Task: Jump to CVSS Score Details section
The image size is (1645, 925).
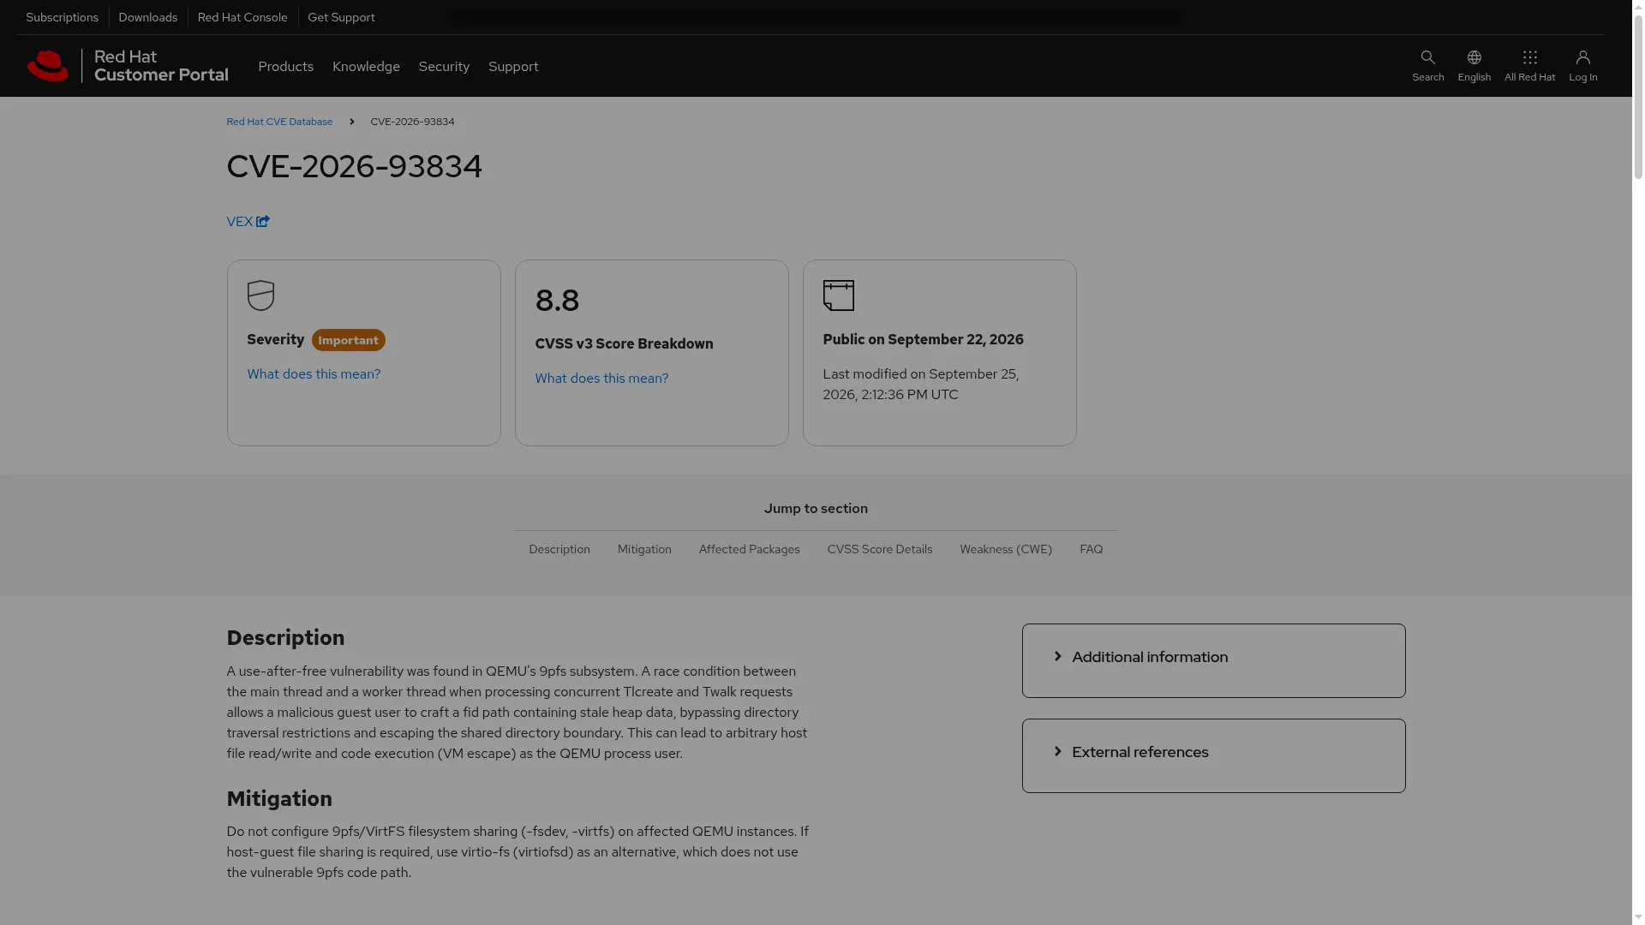Action: click(879, 549)
